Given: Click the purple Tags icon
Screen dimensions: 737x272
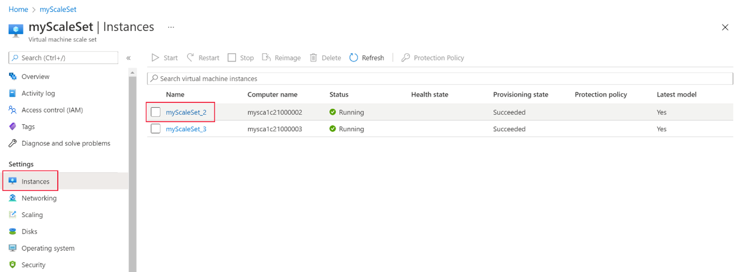Looking at the screenshot, I should [x=13, y=126].
